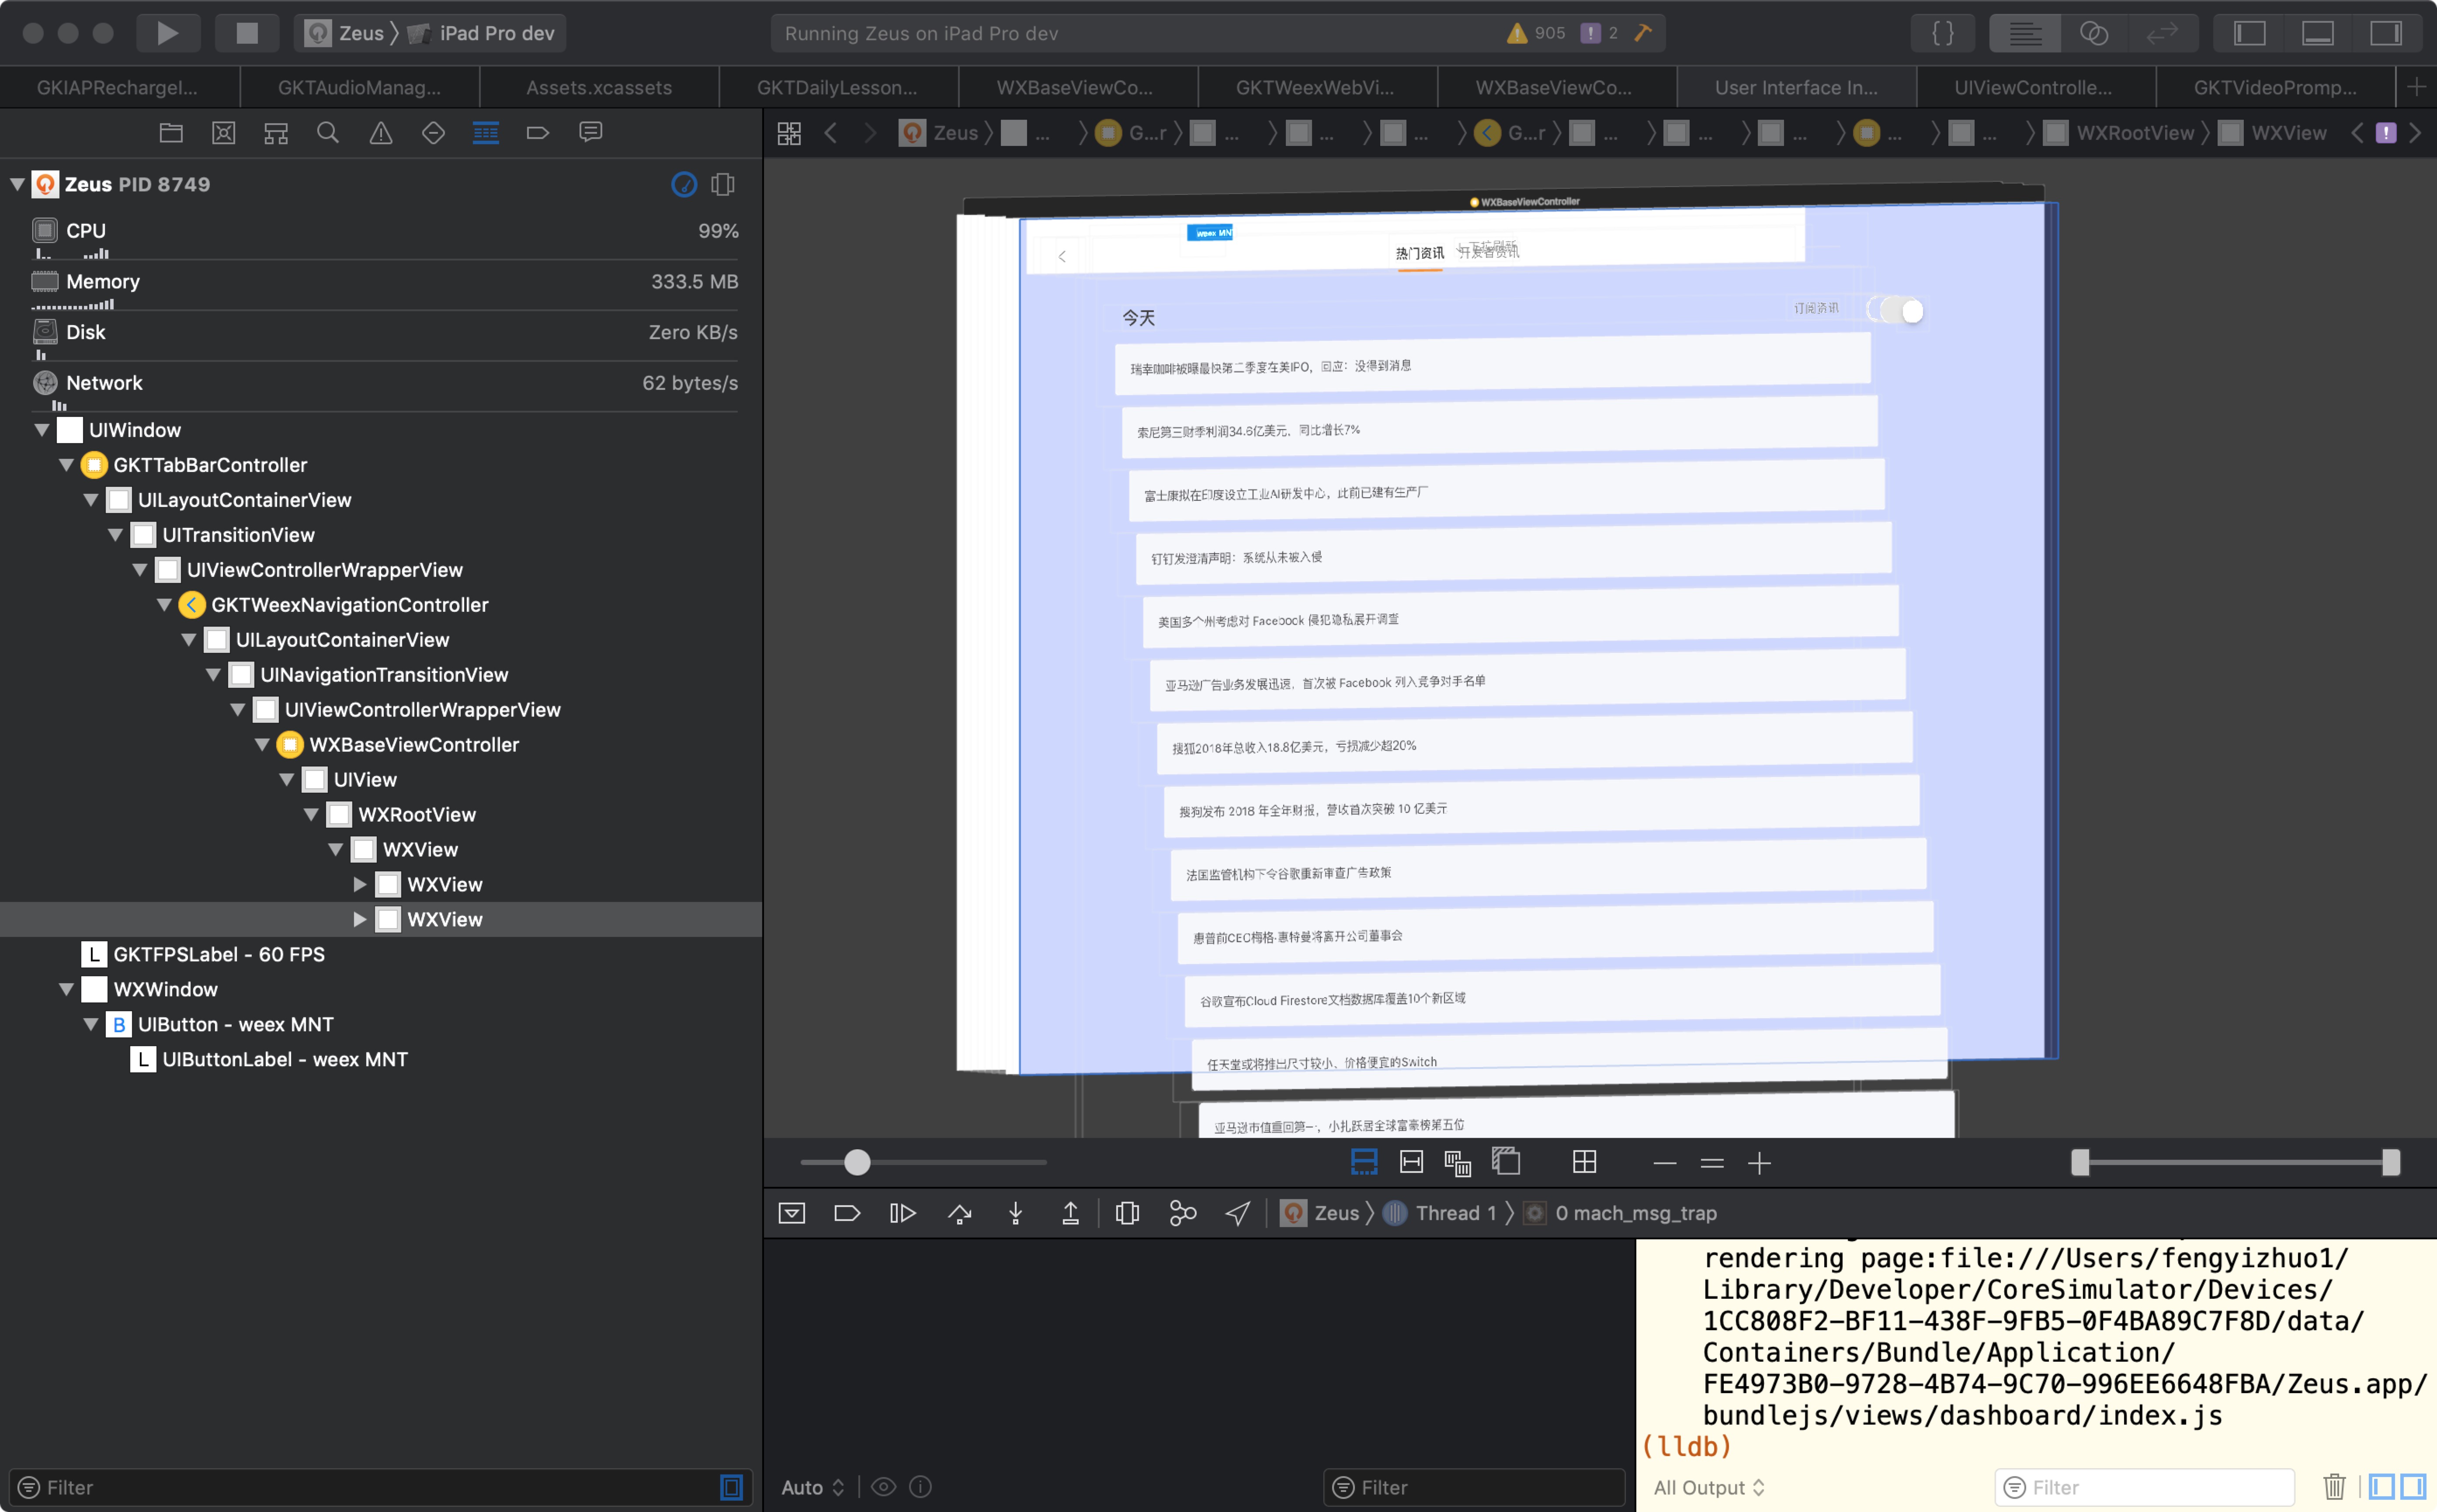
Task: Open the breakpoint navigator icon
Action: [537, 133]
